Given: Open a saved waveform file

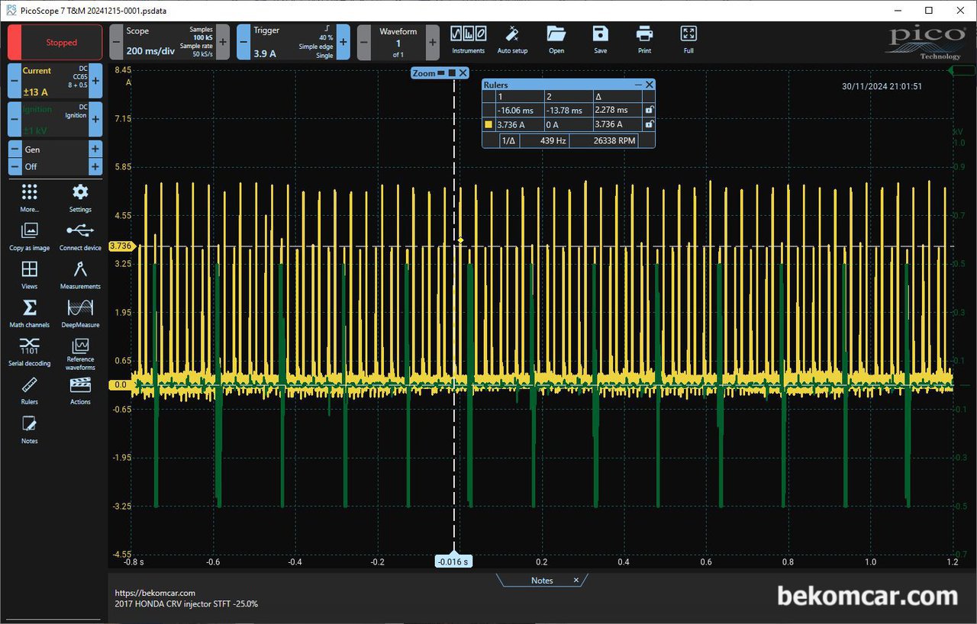Looking at the screenshot, I should 556,40.
